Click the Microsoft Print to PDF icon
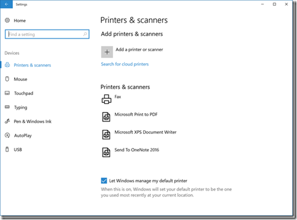 coord(106,117)
